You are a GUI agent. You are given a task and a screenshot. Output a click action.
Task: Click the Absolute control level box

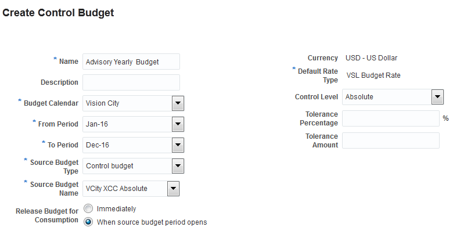pyautogui.click(x=386, y=97)
